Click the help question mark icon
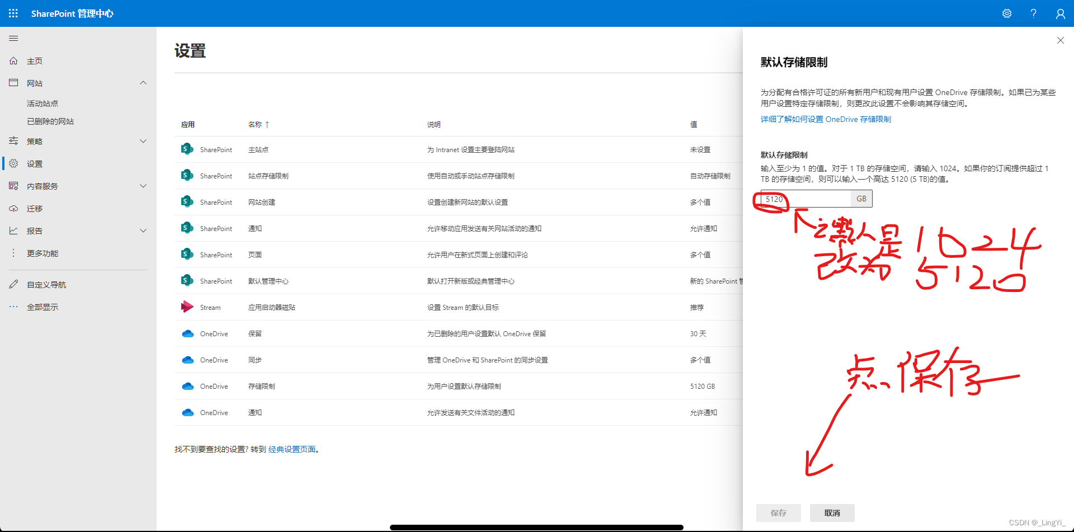This screenshot has width=1074, height=532. coord(1034,13)
